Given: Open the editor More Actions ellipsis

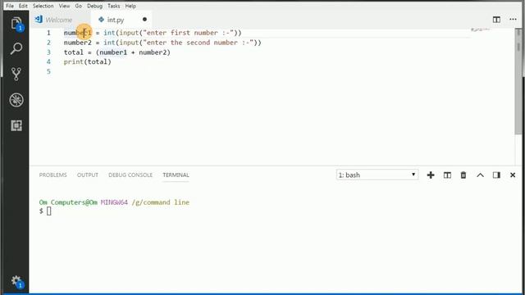Looking at the screenshot, I should click(x=513, y=20).
